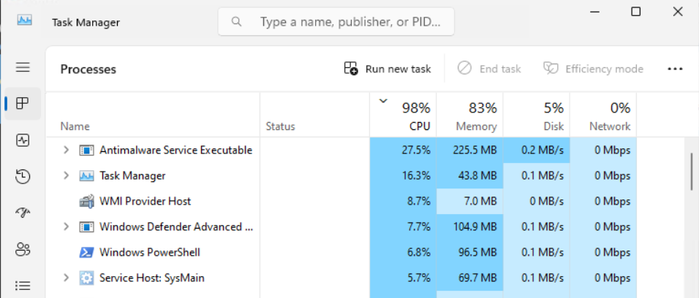Open the Details sidebar icon
The height and width of the screenshot is (298, 699).
23,285
